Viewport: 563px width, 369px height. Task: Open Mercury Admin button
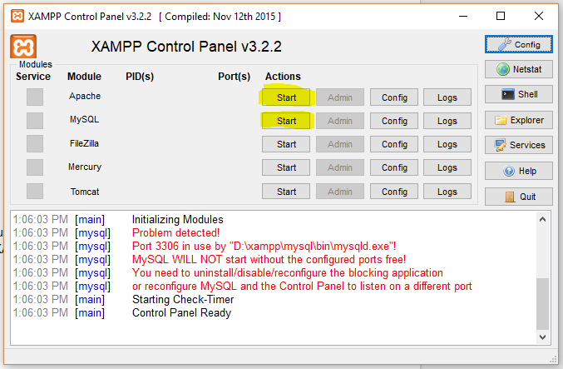click(339, 167)
